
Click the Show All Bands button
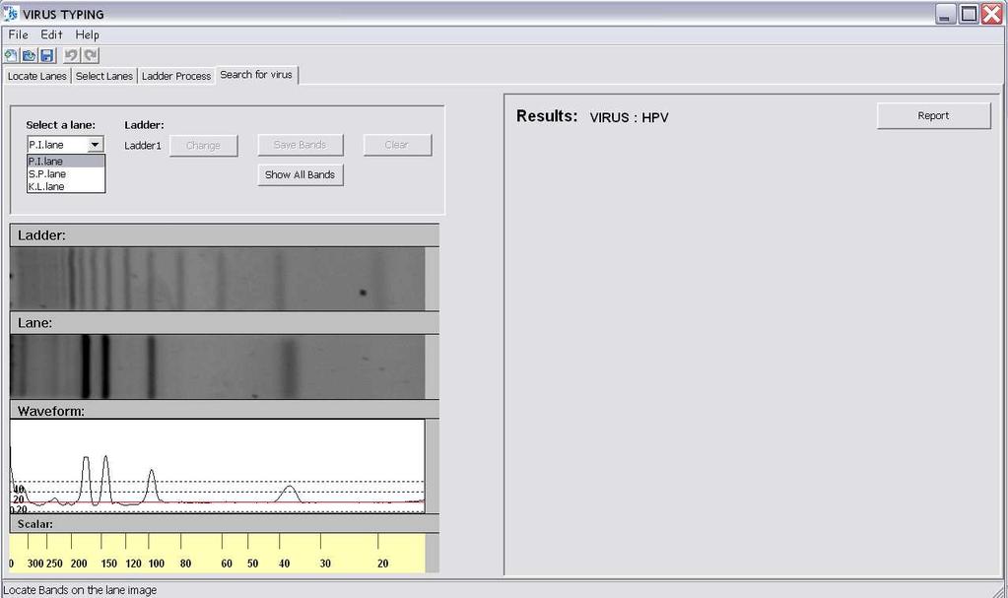pyautogui.click(x=301, y=174)
